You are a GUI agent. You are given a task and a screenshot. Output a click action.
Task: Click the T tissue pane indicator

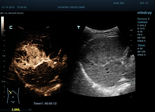(78, 27)
